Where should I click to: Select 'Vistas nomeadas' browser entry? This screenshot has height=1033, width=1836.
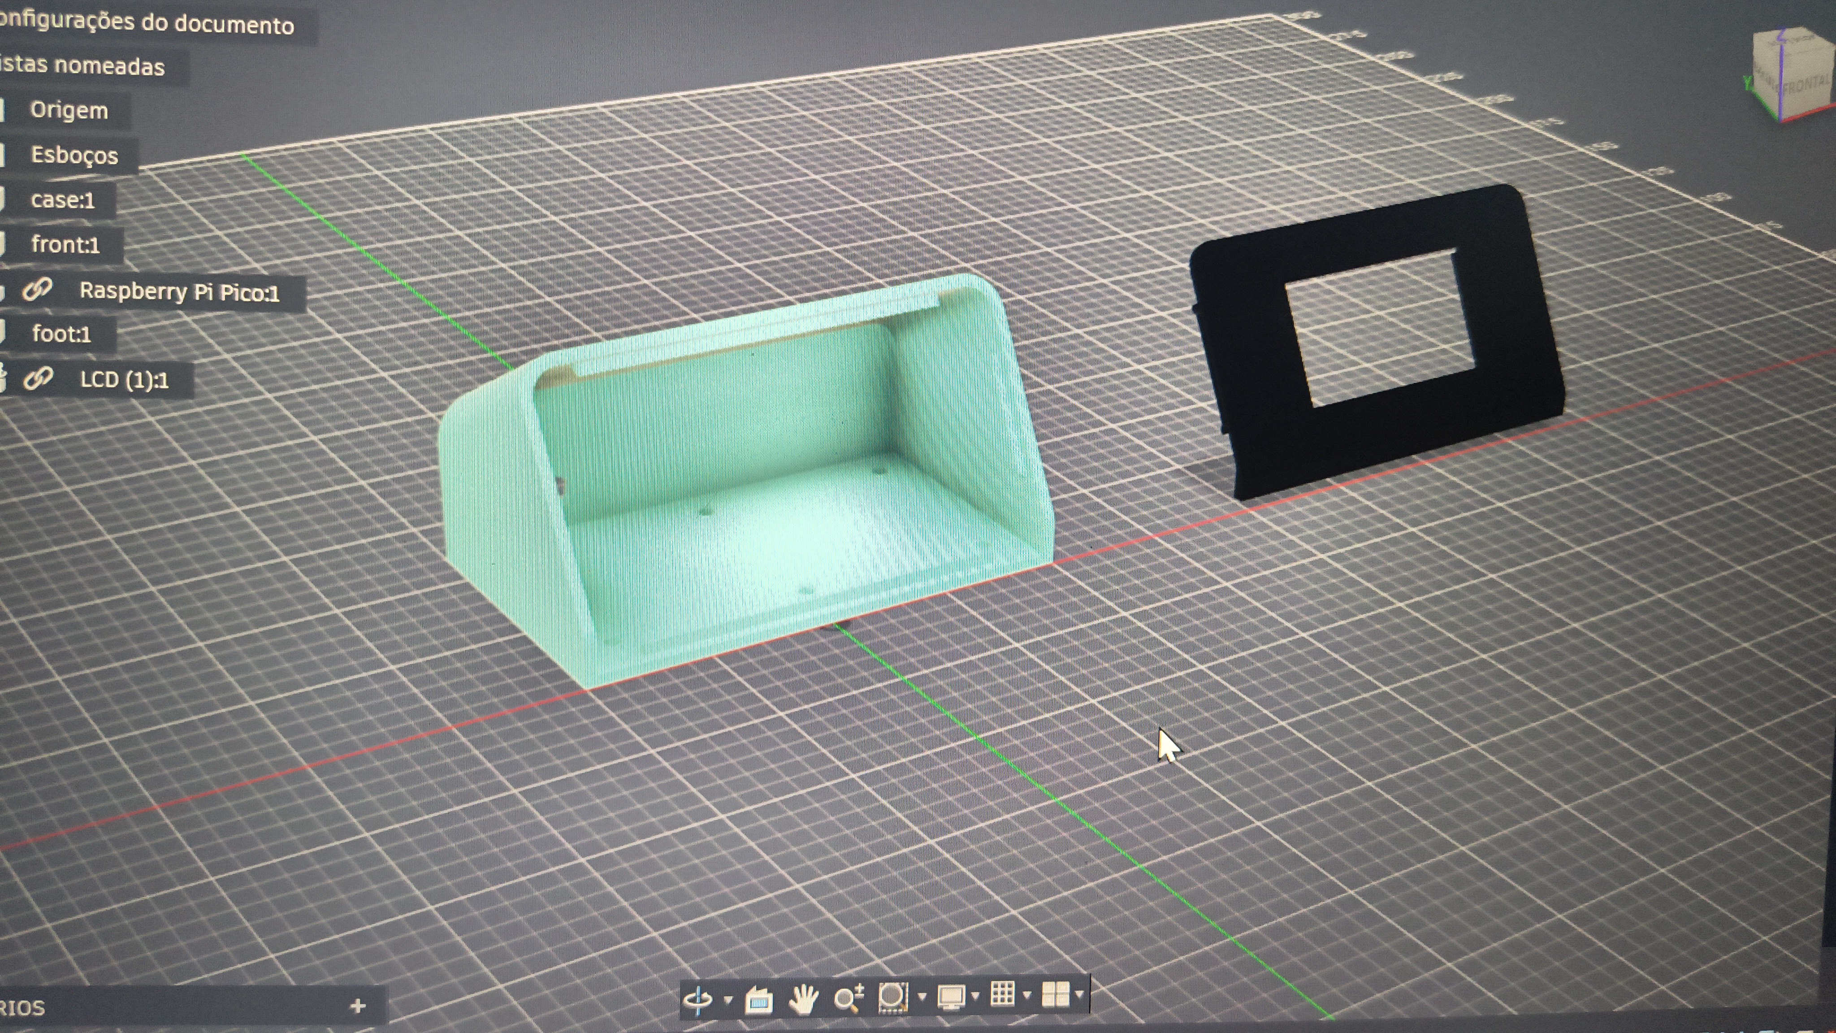coord(82,65)
